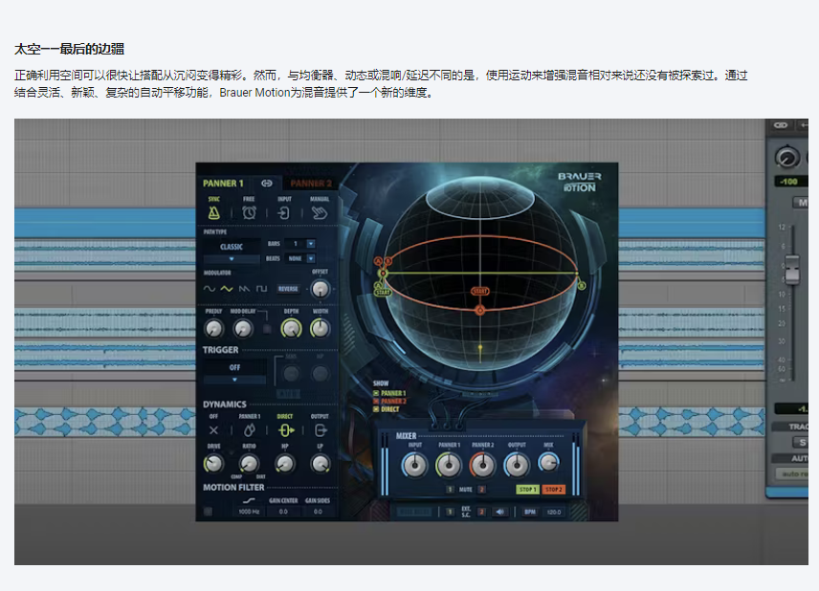The width and height of the screenshot is (819, 591).
Task: Open the Trigger Off dropdown
Action: tap(234, 372)
